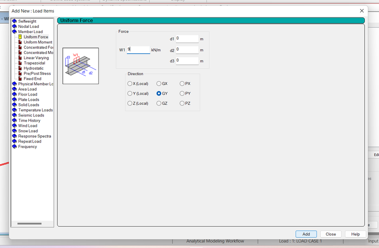
Task: Click the Response Spectra book icon
Action: [x=15, y=136]
